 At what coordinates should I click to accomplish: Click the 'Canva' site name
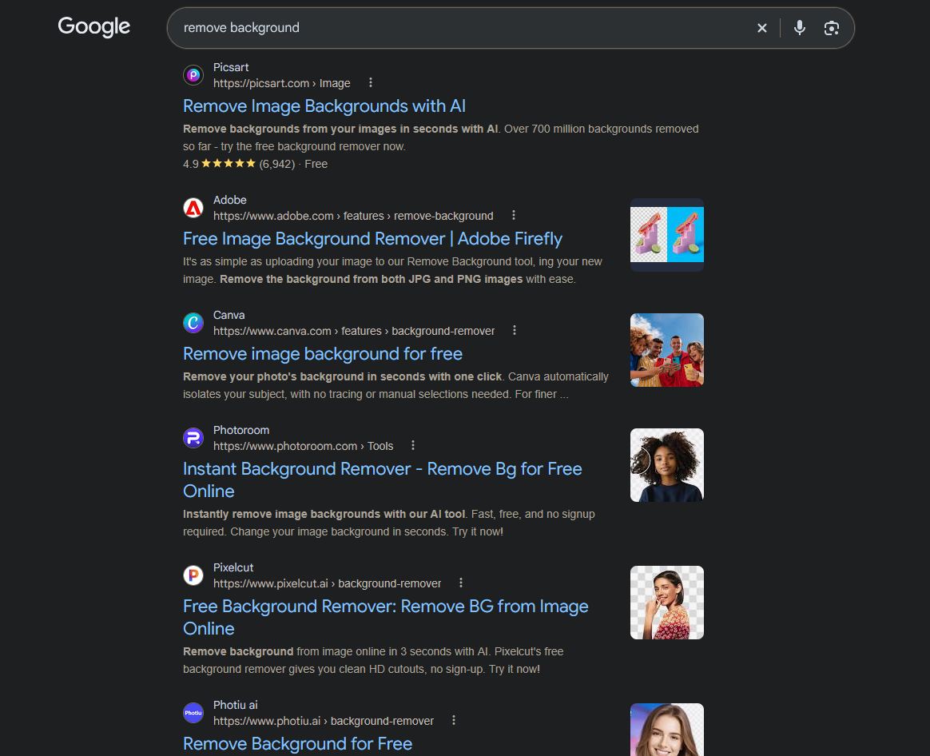229,315
